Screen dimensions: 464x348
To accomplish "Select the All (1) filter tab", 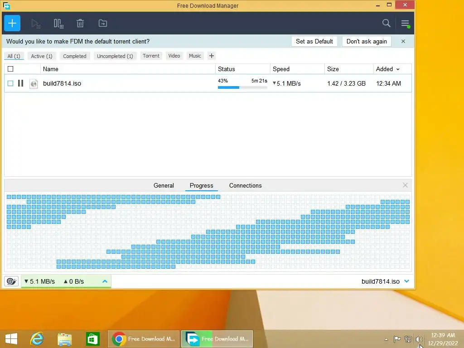I will [14, 56].
